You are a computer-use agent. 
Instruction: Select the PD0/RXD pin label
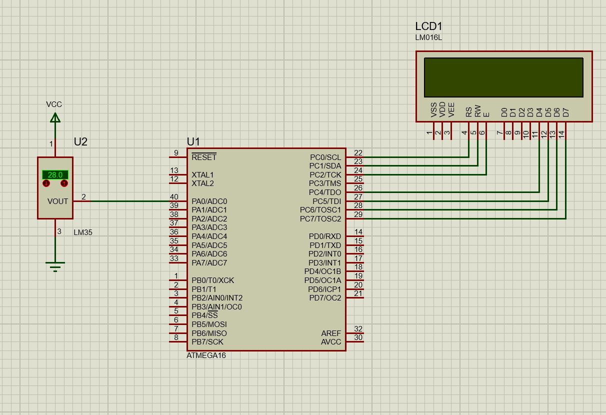tap(325, 236)
